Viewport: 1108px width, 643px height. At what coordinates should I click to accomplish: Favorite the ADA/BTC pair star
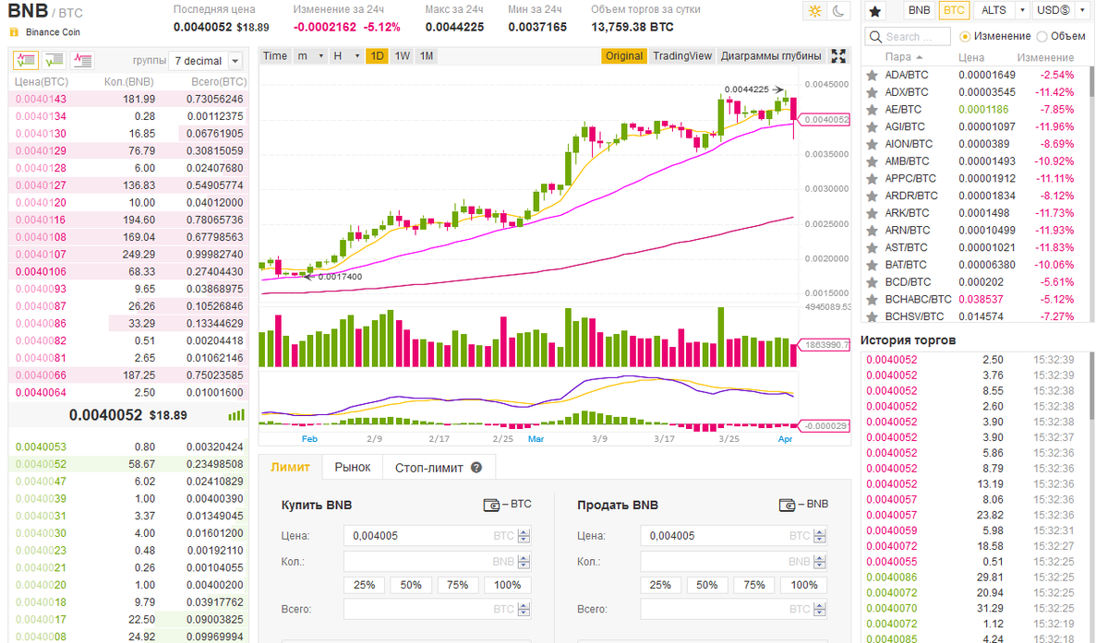tap(871, 75)
